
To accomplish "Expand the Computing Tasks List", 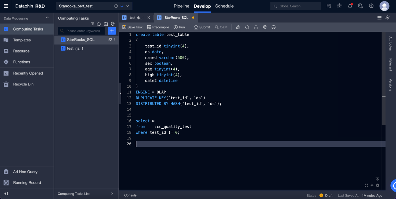I will pyautogui.click(x=112, y=194).
